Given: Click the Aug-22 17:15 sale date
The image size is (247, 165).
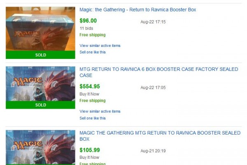Looking at the screenshot, I should (153, 22).
